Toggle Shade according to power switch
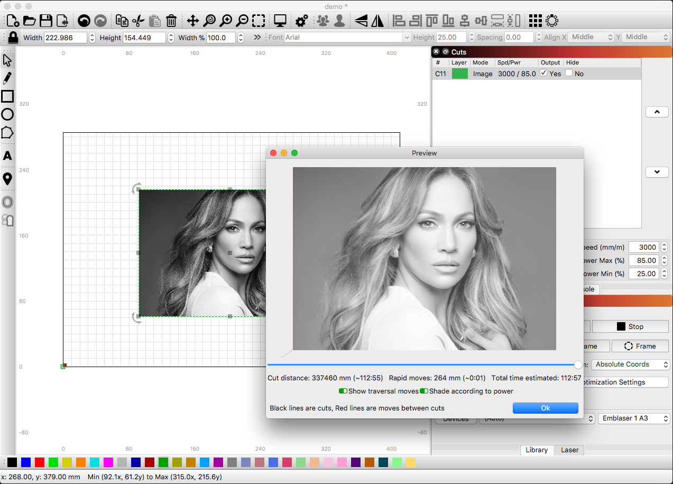 tap(423, 391)
